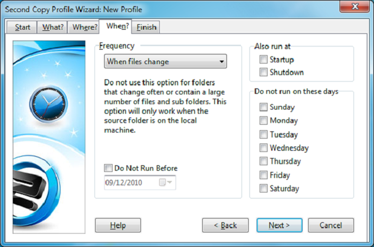Tick the Monday checkbox

click(263, 120)
